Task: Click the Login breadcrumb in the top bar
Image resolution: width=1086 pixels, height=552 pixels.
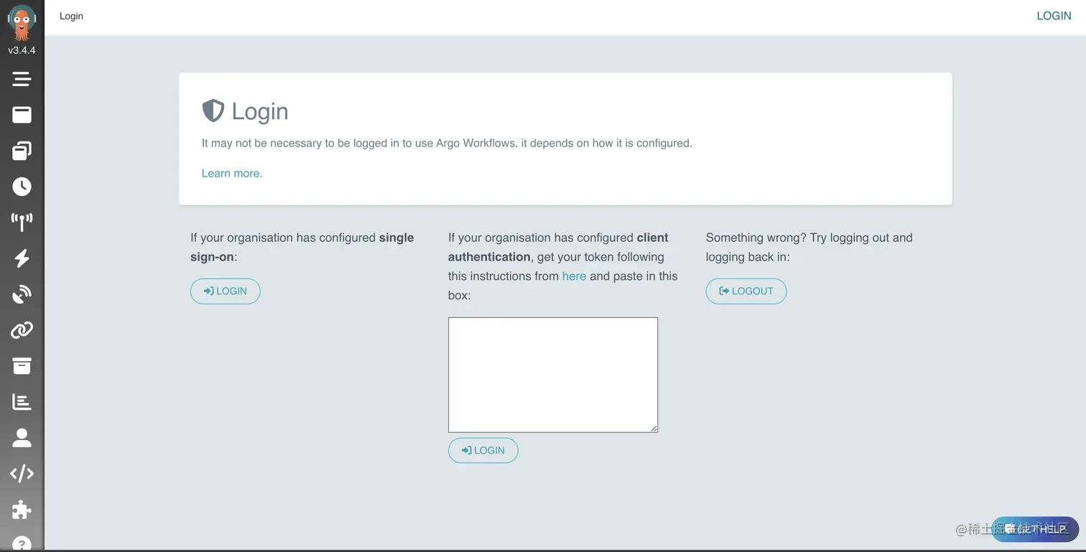Action: (x=71, y=16)
